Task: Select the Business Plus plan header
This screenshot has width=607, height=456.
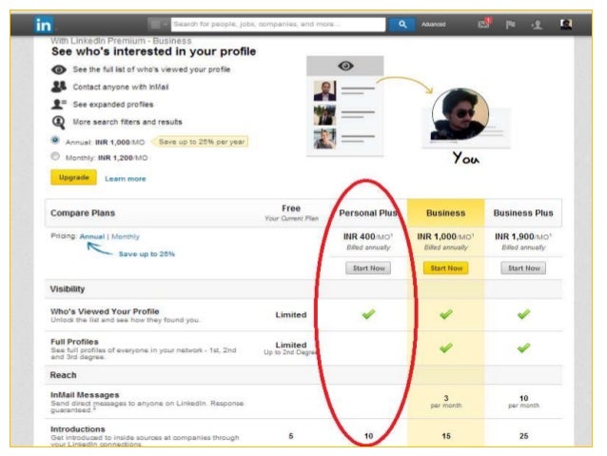Action: pos(523,213)
